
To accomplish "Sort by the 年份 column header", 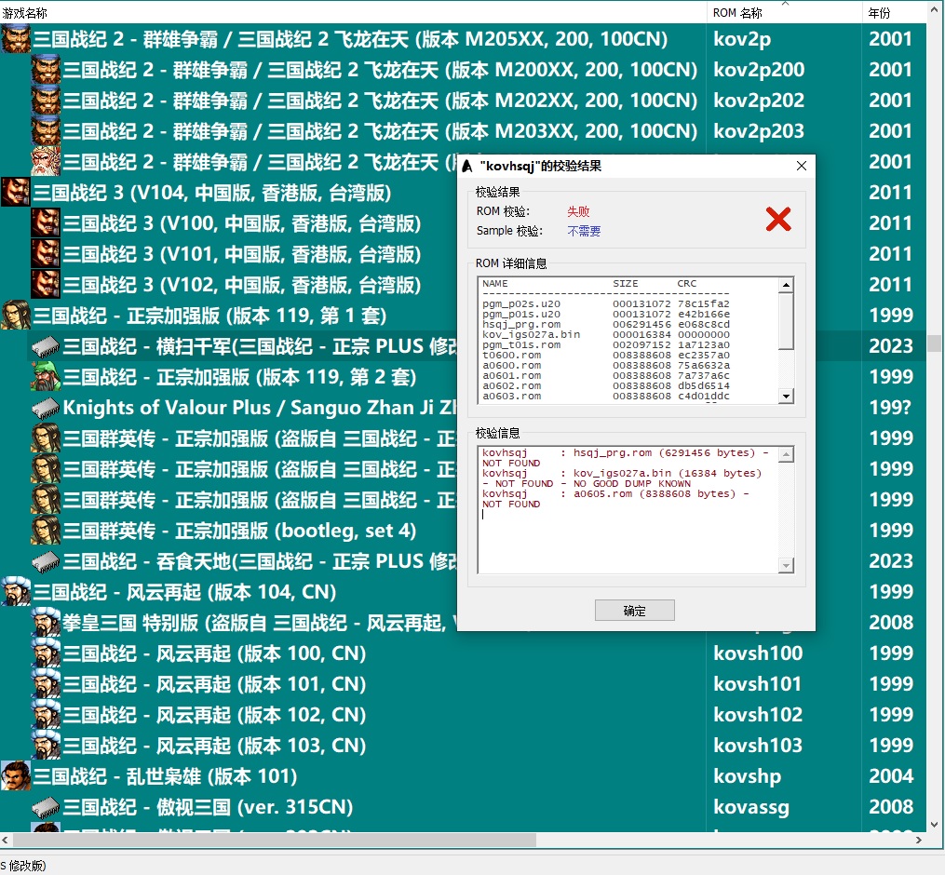I will tap(895, 13).
